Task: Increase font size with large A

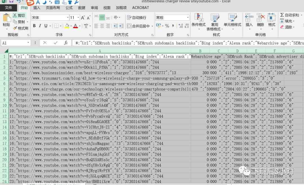Action: pos(83,18)
